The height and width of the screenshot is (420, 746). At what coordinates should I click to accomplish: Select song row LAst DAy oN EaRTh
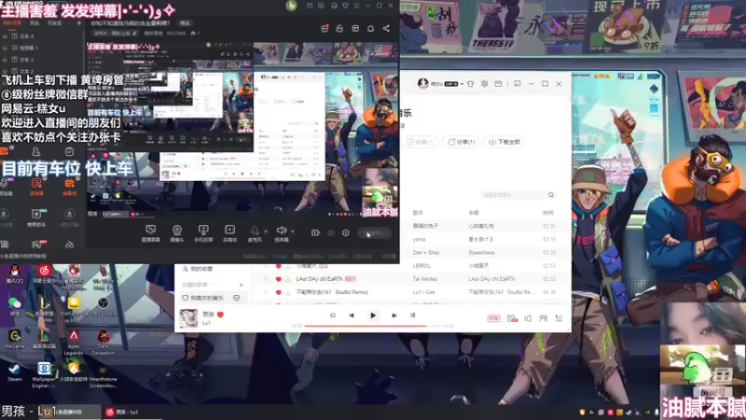pos(410,279)
